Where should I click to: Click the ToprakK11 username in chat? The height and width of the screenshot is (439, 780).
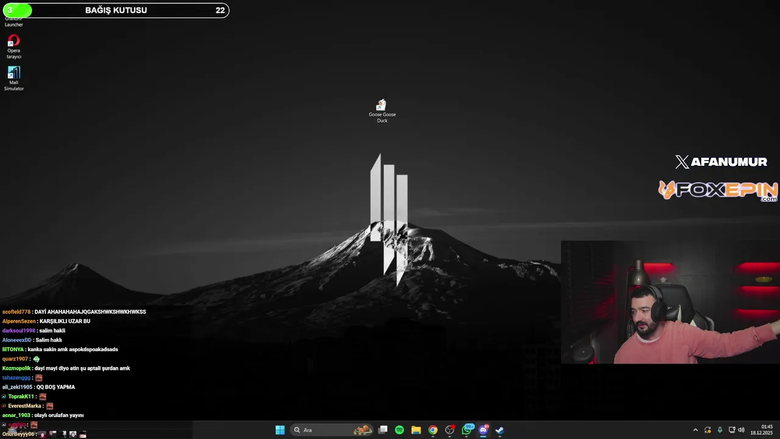[21, 396]
